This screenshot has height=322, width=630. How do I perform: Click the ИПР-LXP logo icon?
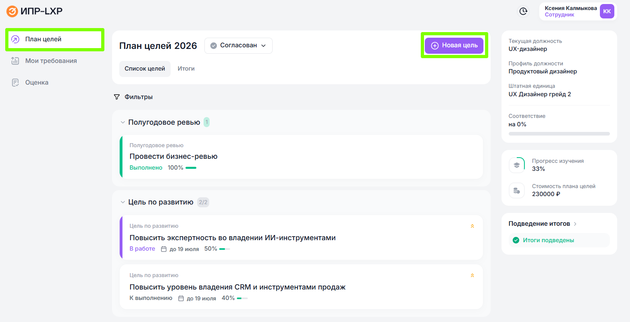coord(12,11)
